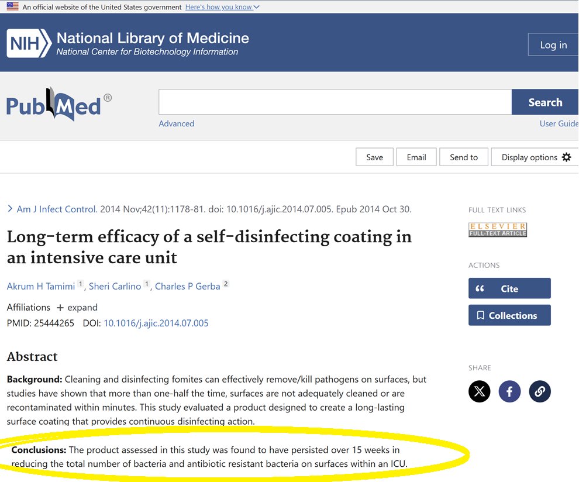Click the Log in button
This screenshot has height=482, width=579.
pos(553,44)
